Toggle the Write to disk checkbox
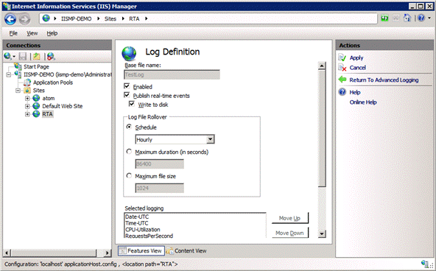Screen dimensions: 436x271 132,105
